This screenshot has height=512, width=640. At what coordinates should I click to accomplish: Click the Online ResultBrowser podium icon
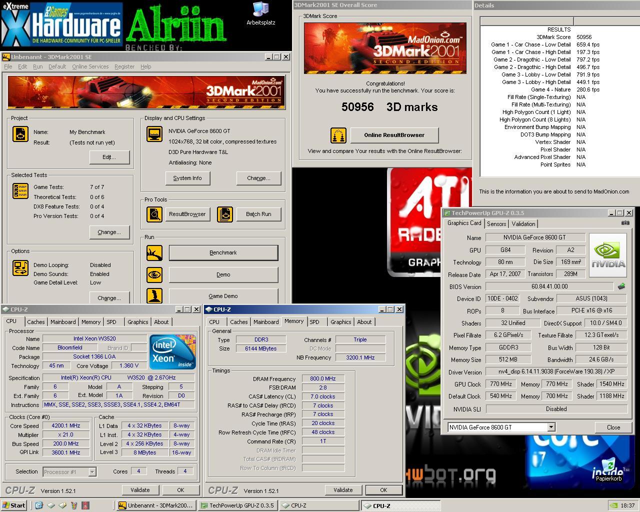pos(338,135)
